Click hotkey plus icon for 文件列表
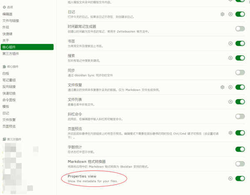This screenshot has height=195, width=250. pos(230,101)
